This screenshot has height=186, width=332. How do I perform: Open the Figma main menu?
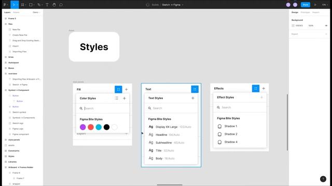[6, 5]
